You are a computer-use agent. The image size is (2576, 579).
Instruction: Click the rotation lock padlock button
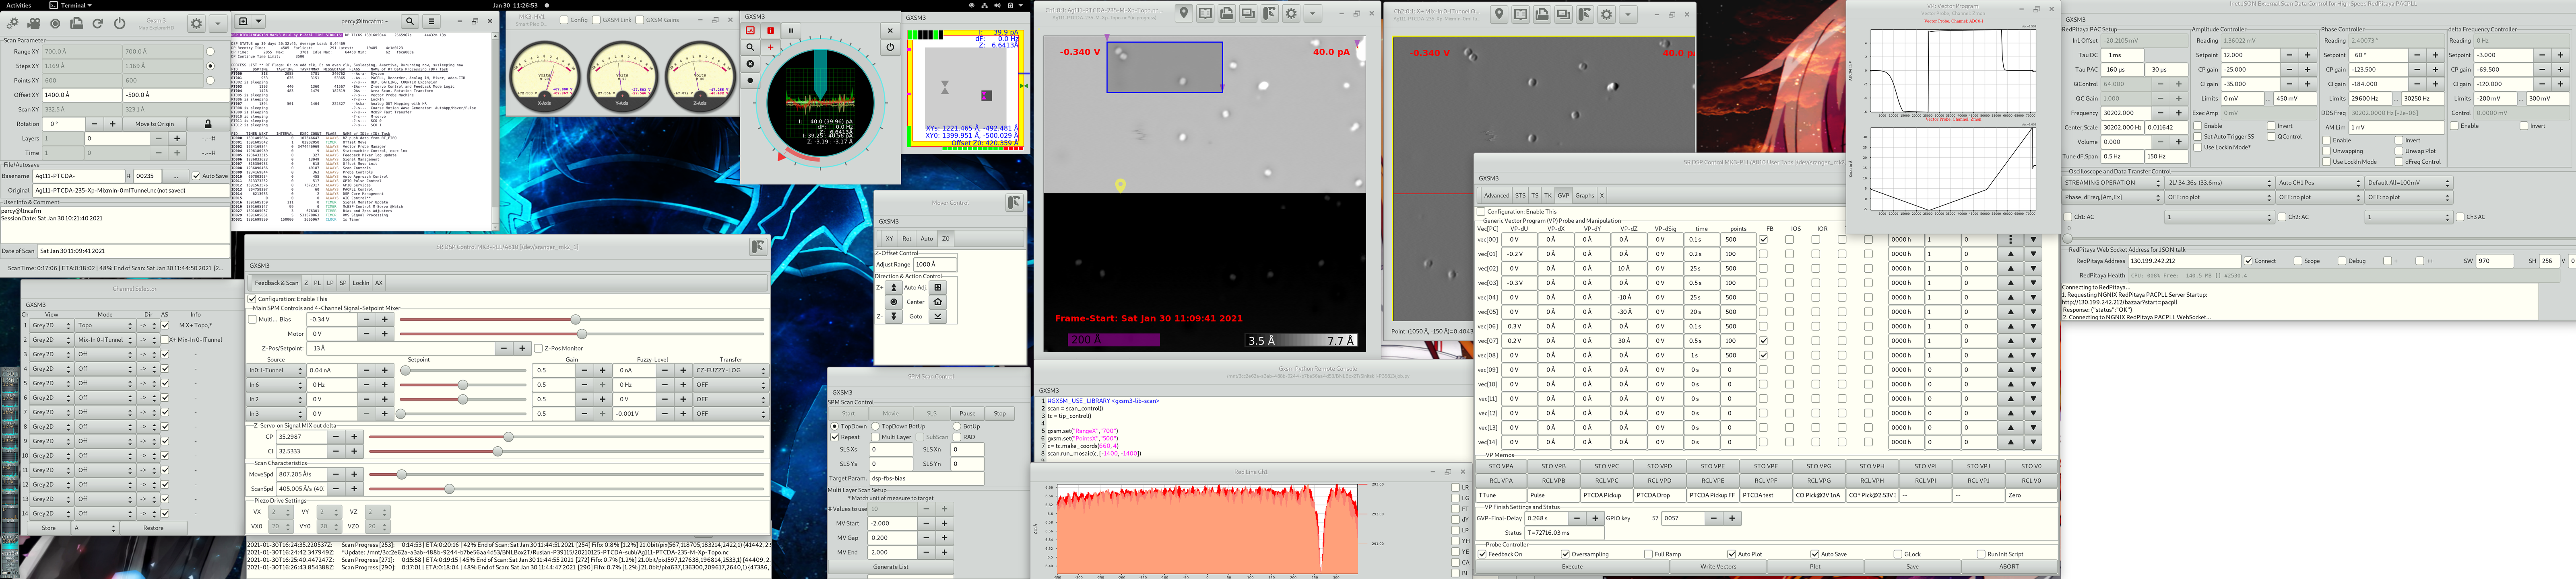coord(208,124)
